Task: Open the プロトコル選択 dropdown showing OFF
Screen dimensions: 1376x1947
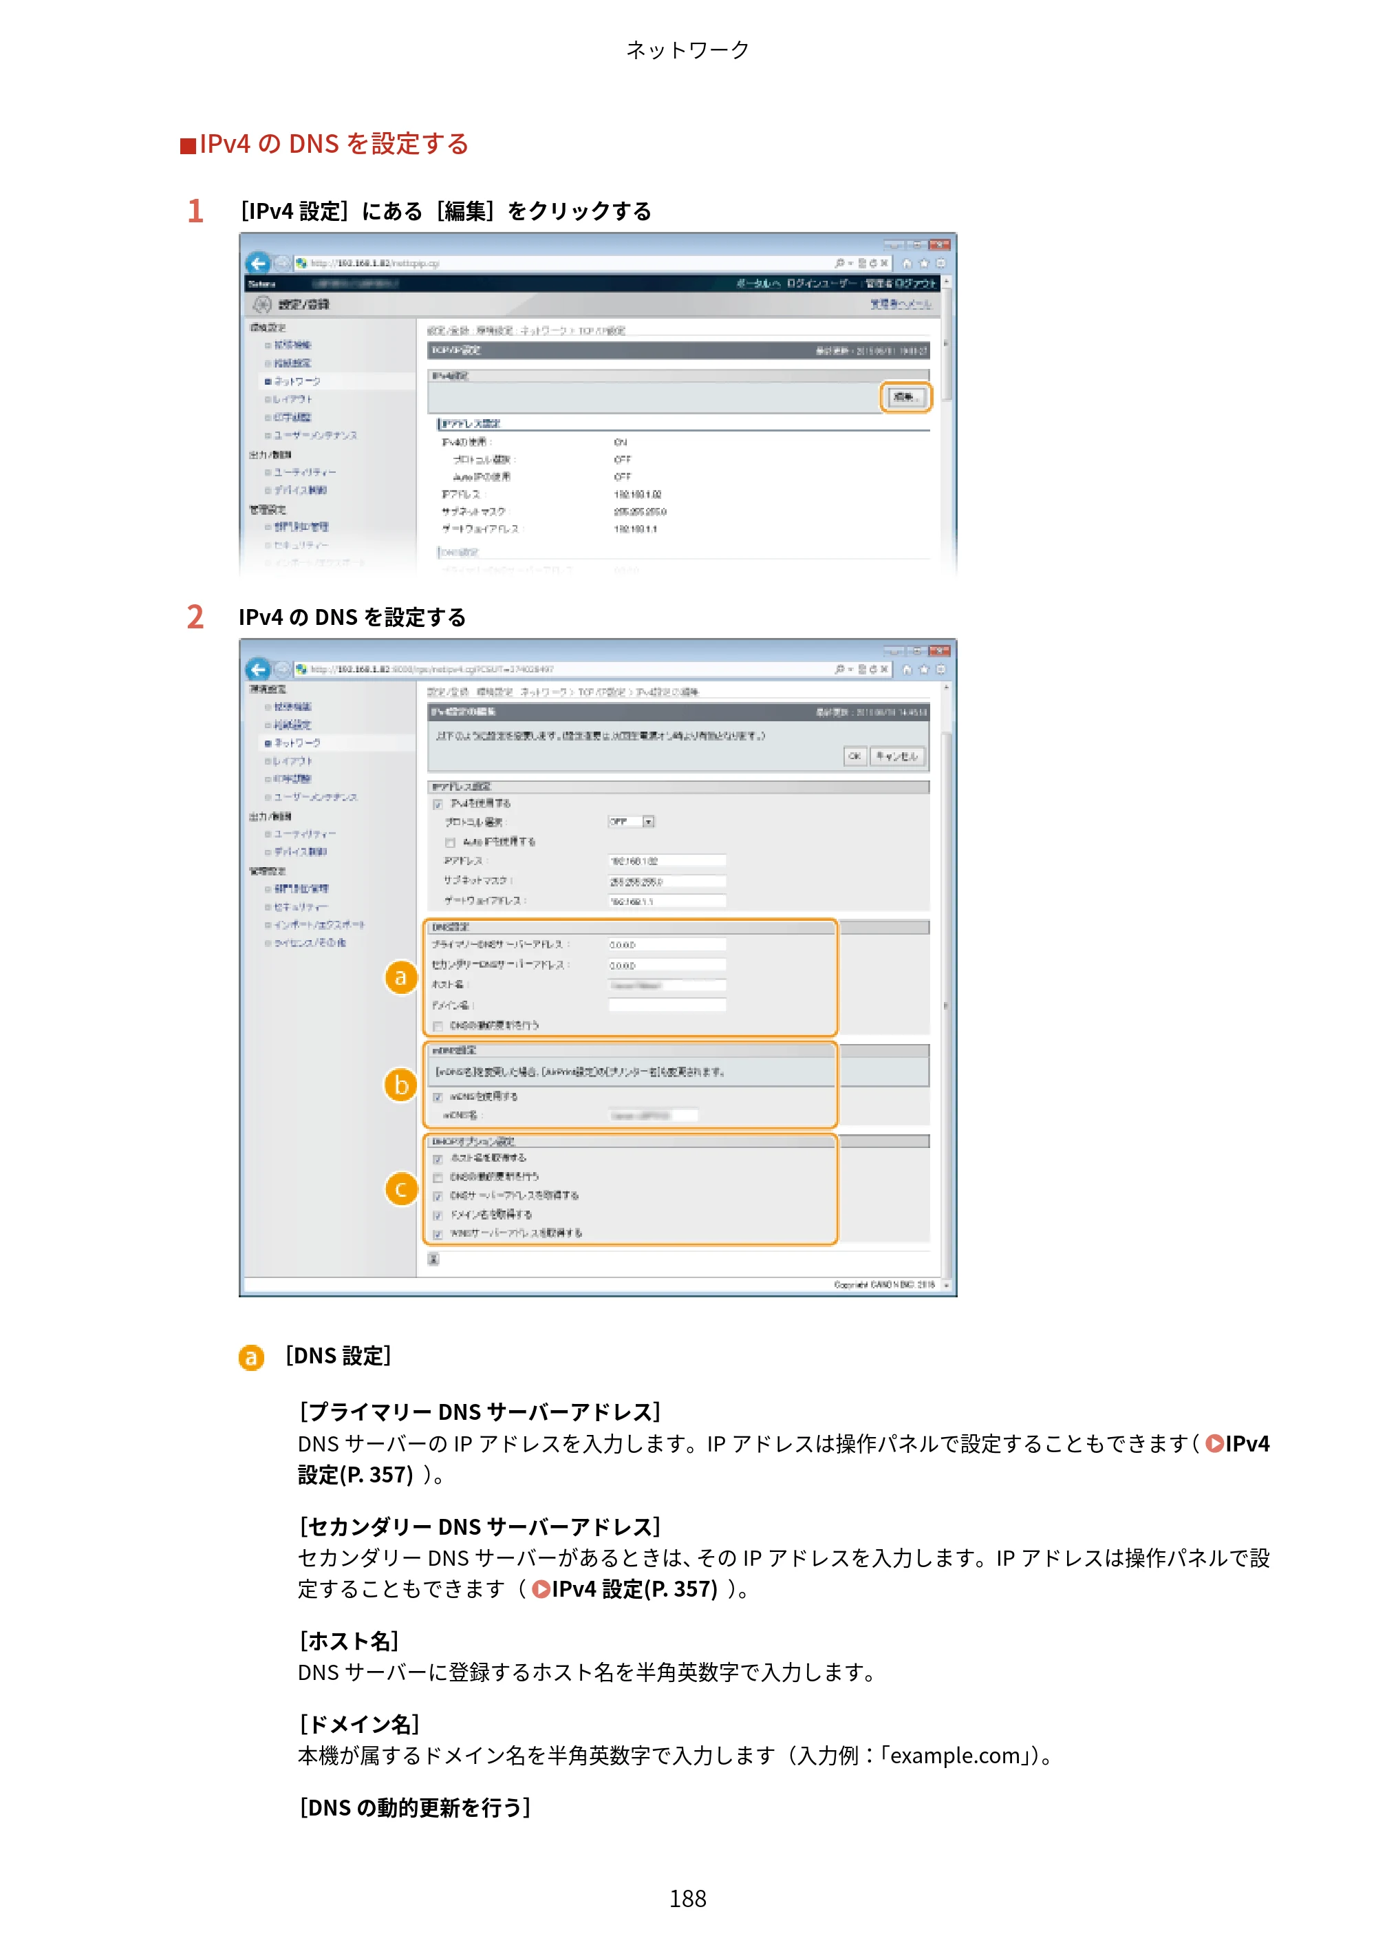Action: (632, 822)
